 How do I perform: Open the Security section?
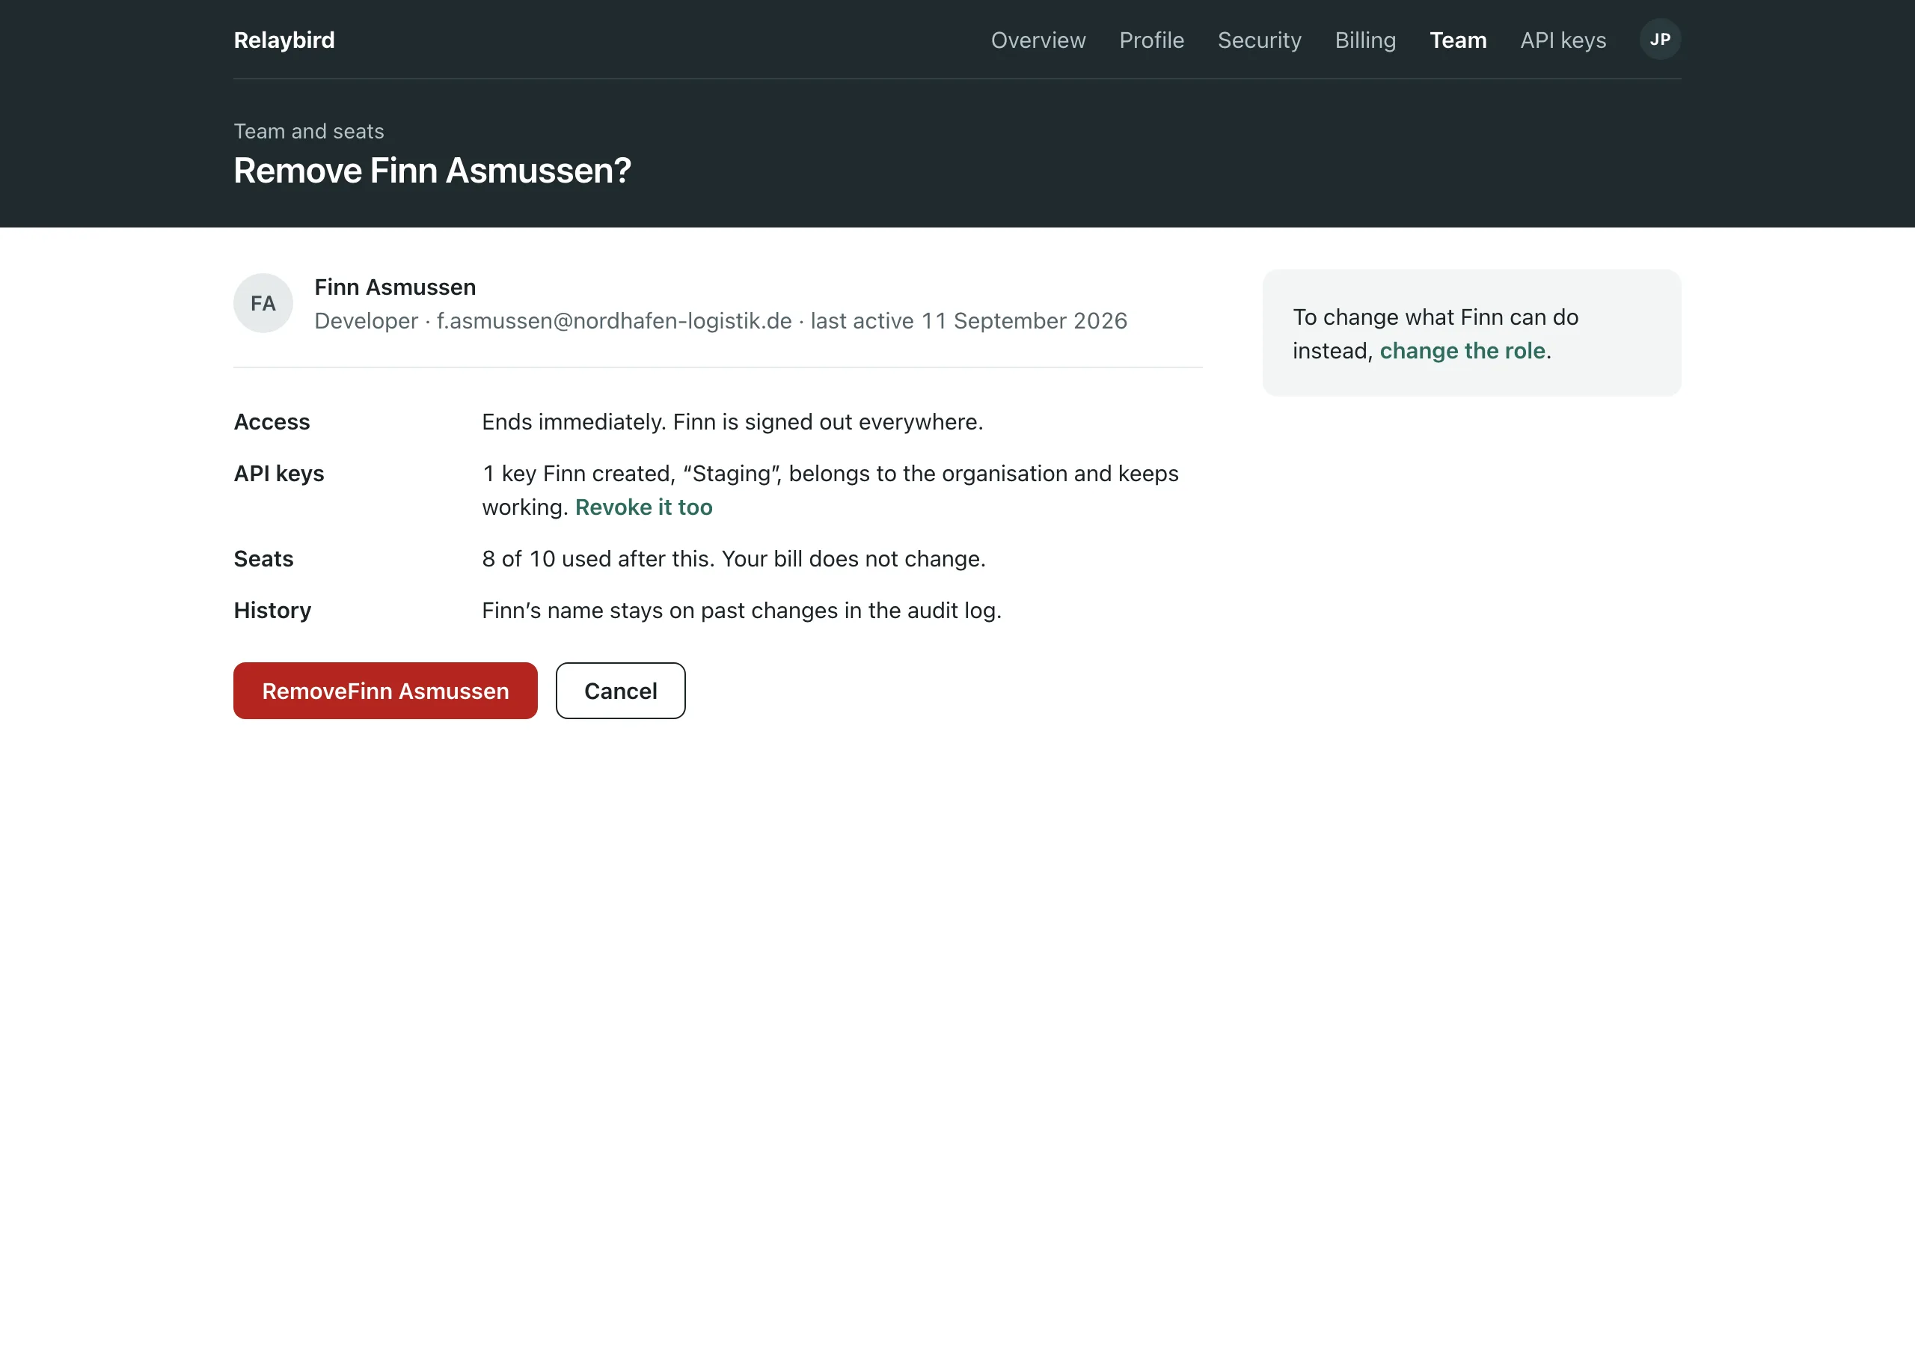1260,40
